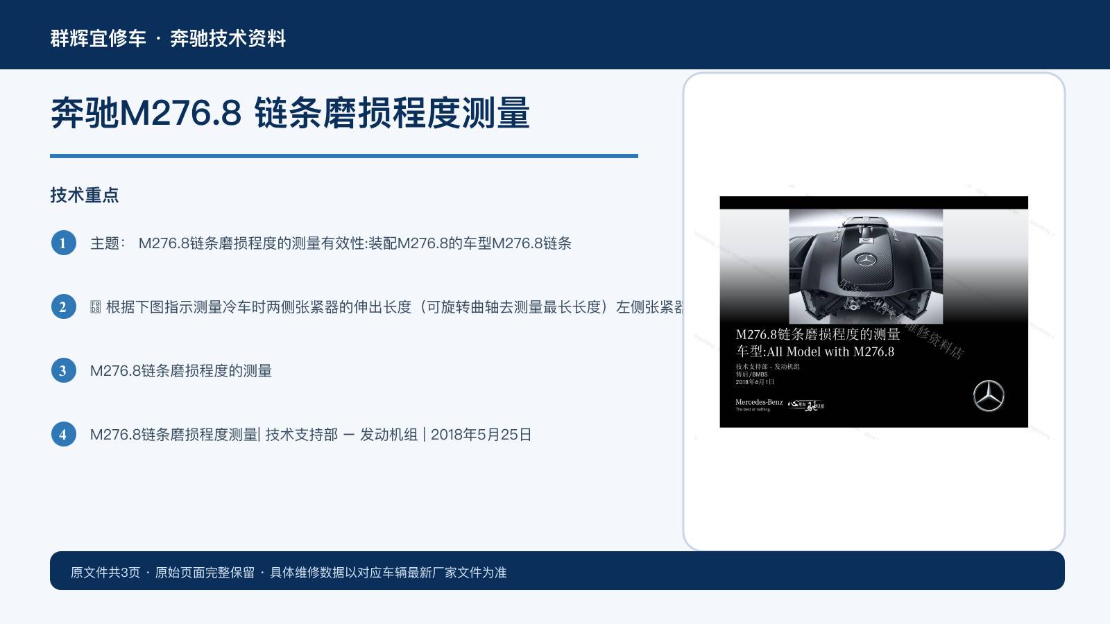The height and width of the screenshot is (624, 1110).
Task: Click the number 4 bullet circle
Action: coord(63,434)
